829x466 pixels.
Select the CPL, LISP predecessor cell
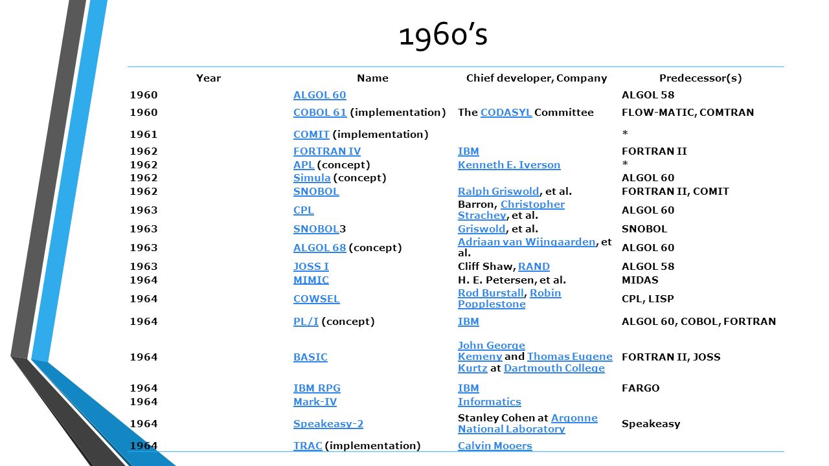click(648, 299)
